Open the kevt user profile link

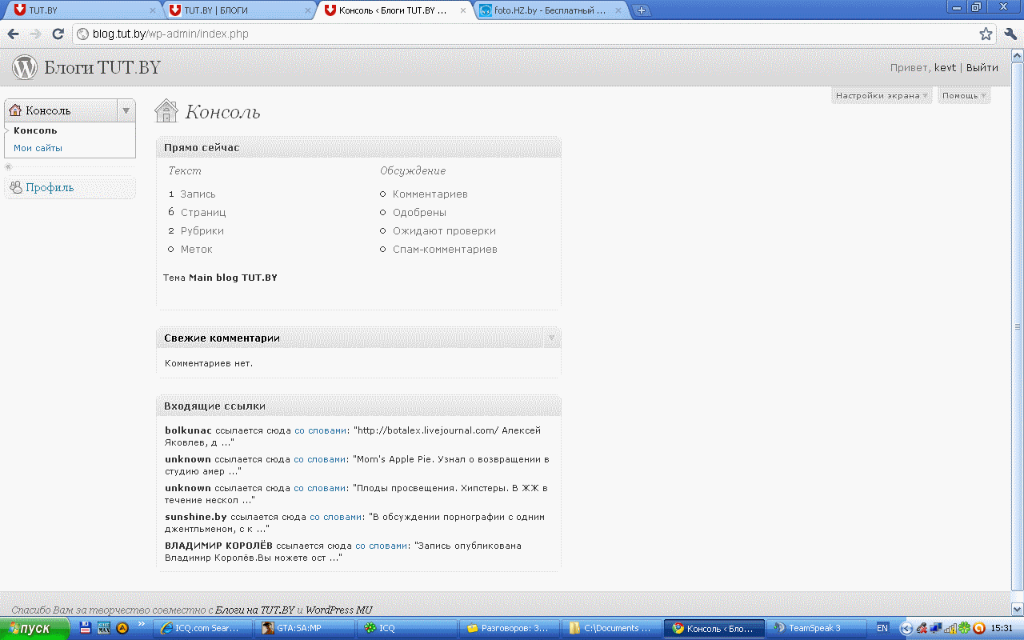click(945, 67)
